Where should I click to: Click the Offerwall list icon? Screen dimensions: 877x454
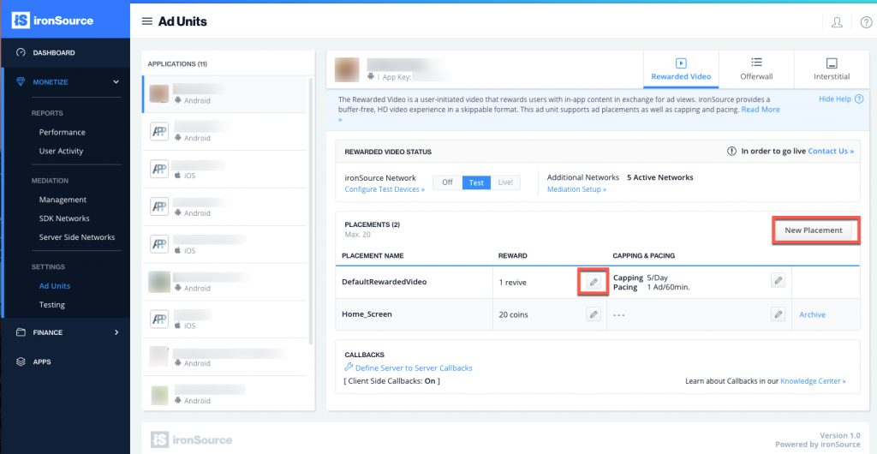coord(756,63)
